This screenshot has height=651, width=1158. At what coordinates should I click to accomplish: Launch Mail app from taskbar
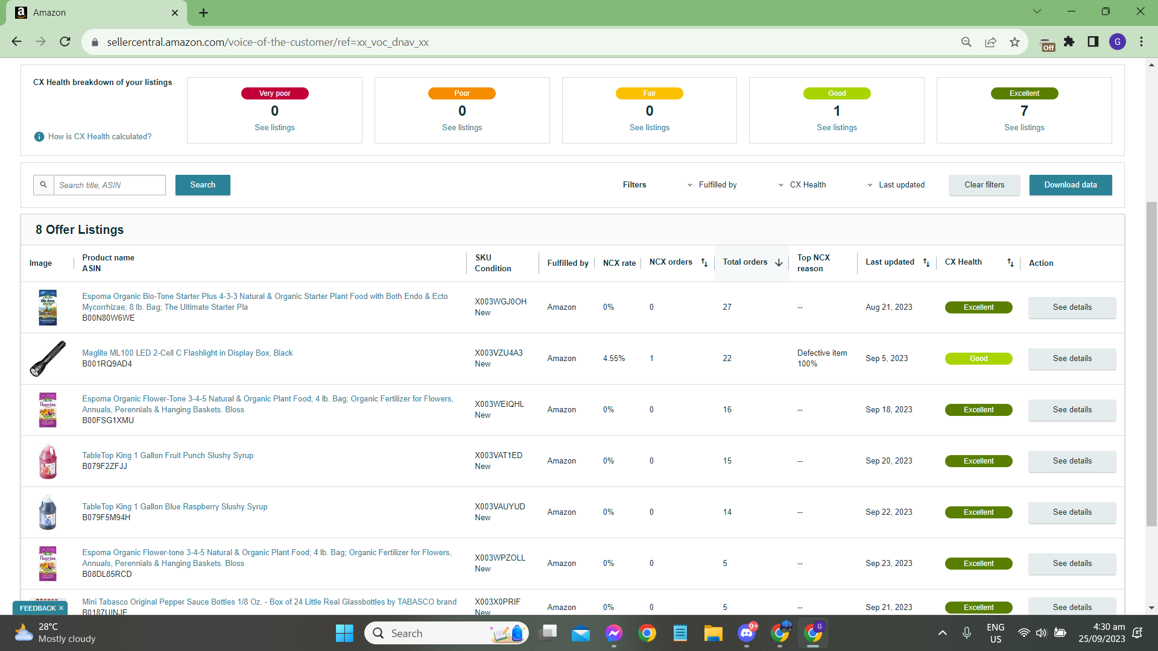tap(581, 633)
